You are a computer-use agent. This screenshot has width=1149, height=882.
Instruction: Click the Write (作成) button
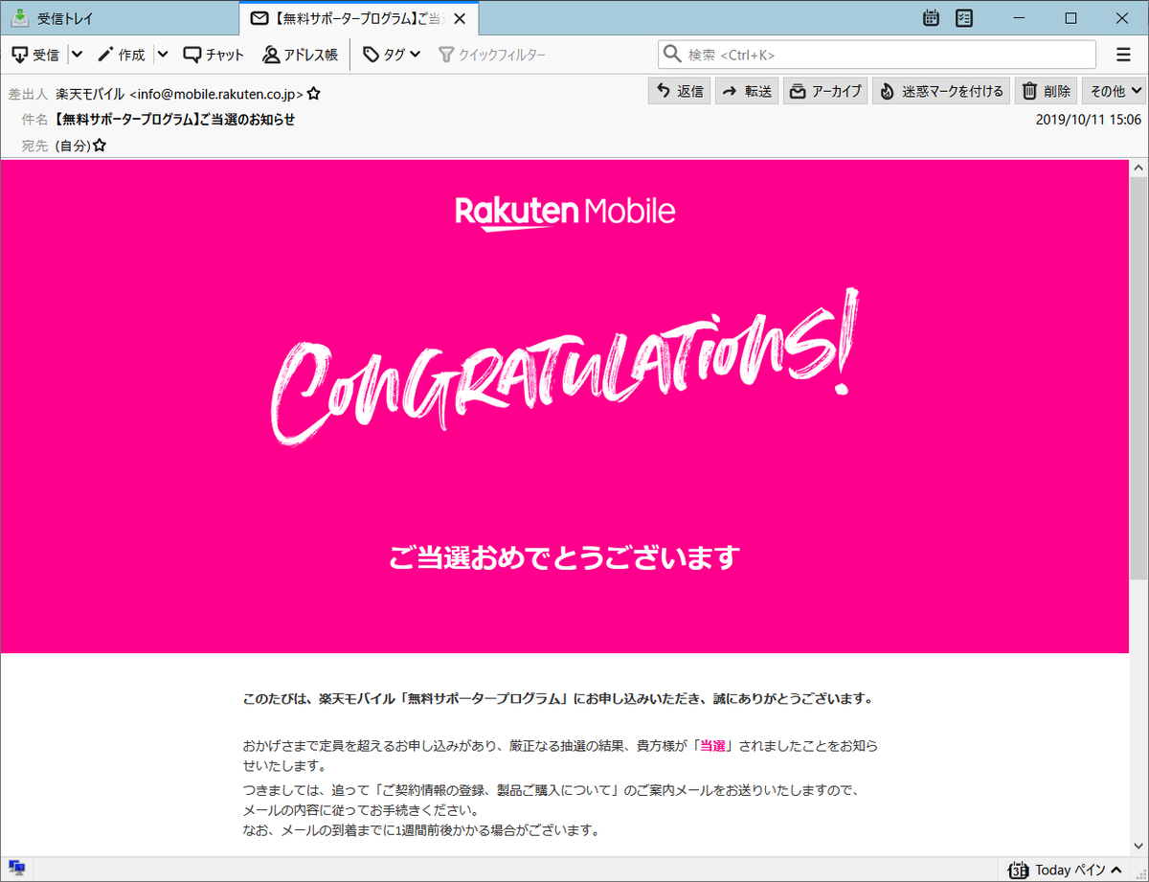[x=121, y=55]
